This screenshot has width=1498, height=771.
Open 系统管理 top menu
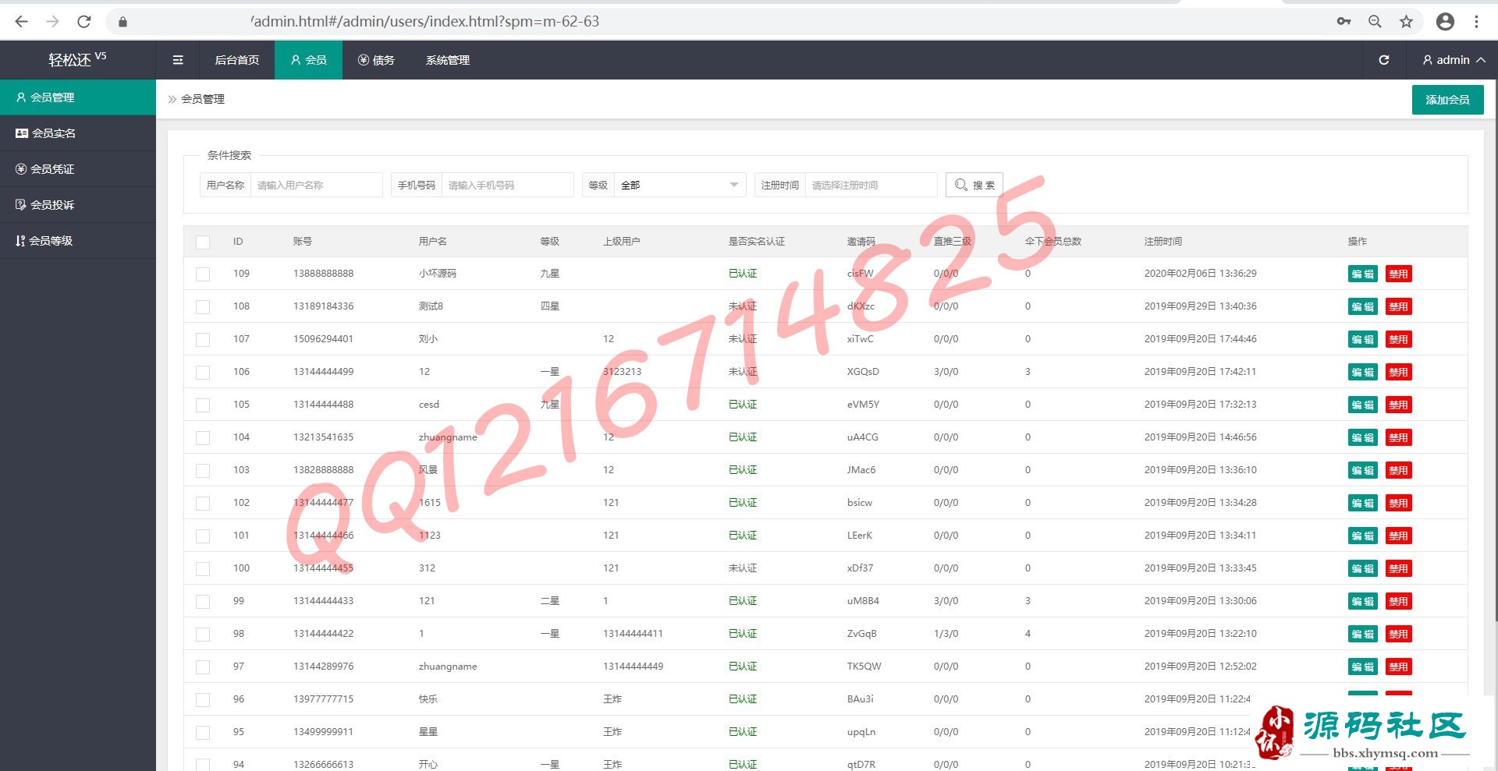(448, 60)
